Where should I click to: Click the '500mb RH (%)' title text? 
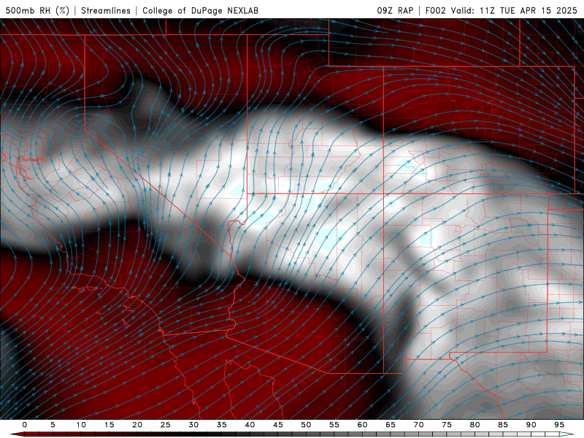37,10
